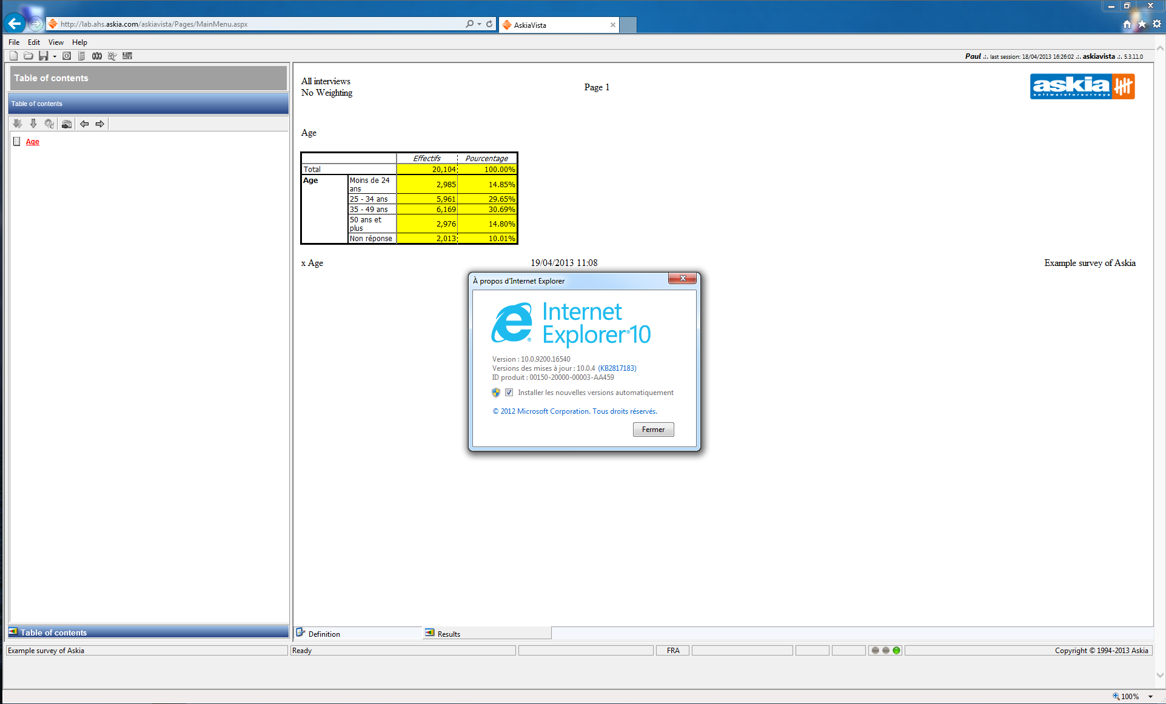The height and width of the screenshot is (704, 1166).
Task: Click the Open folder toolbar icon
Action: point(28,56)
